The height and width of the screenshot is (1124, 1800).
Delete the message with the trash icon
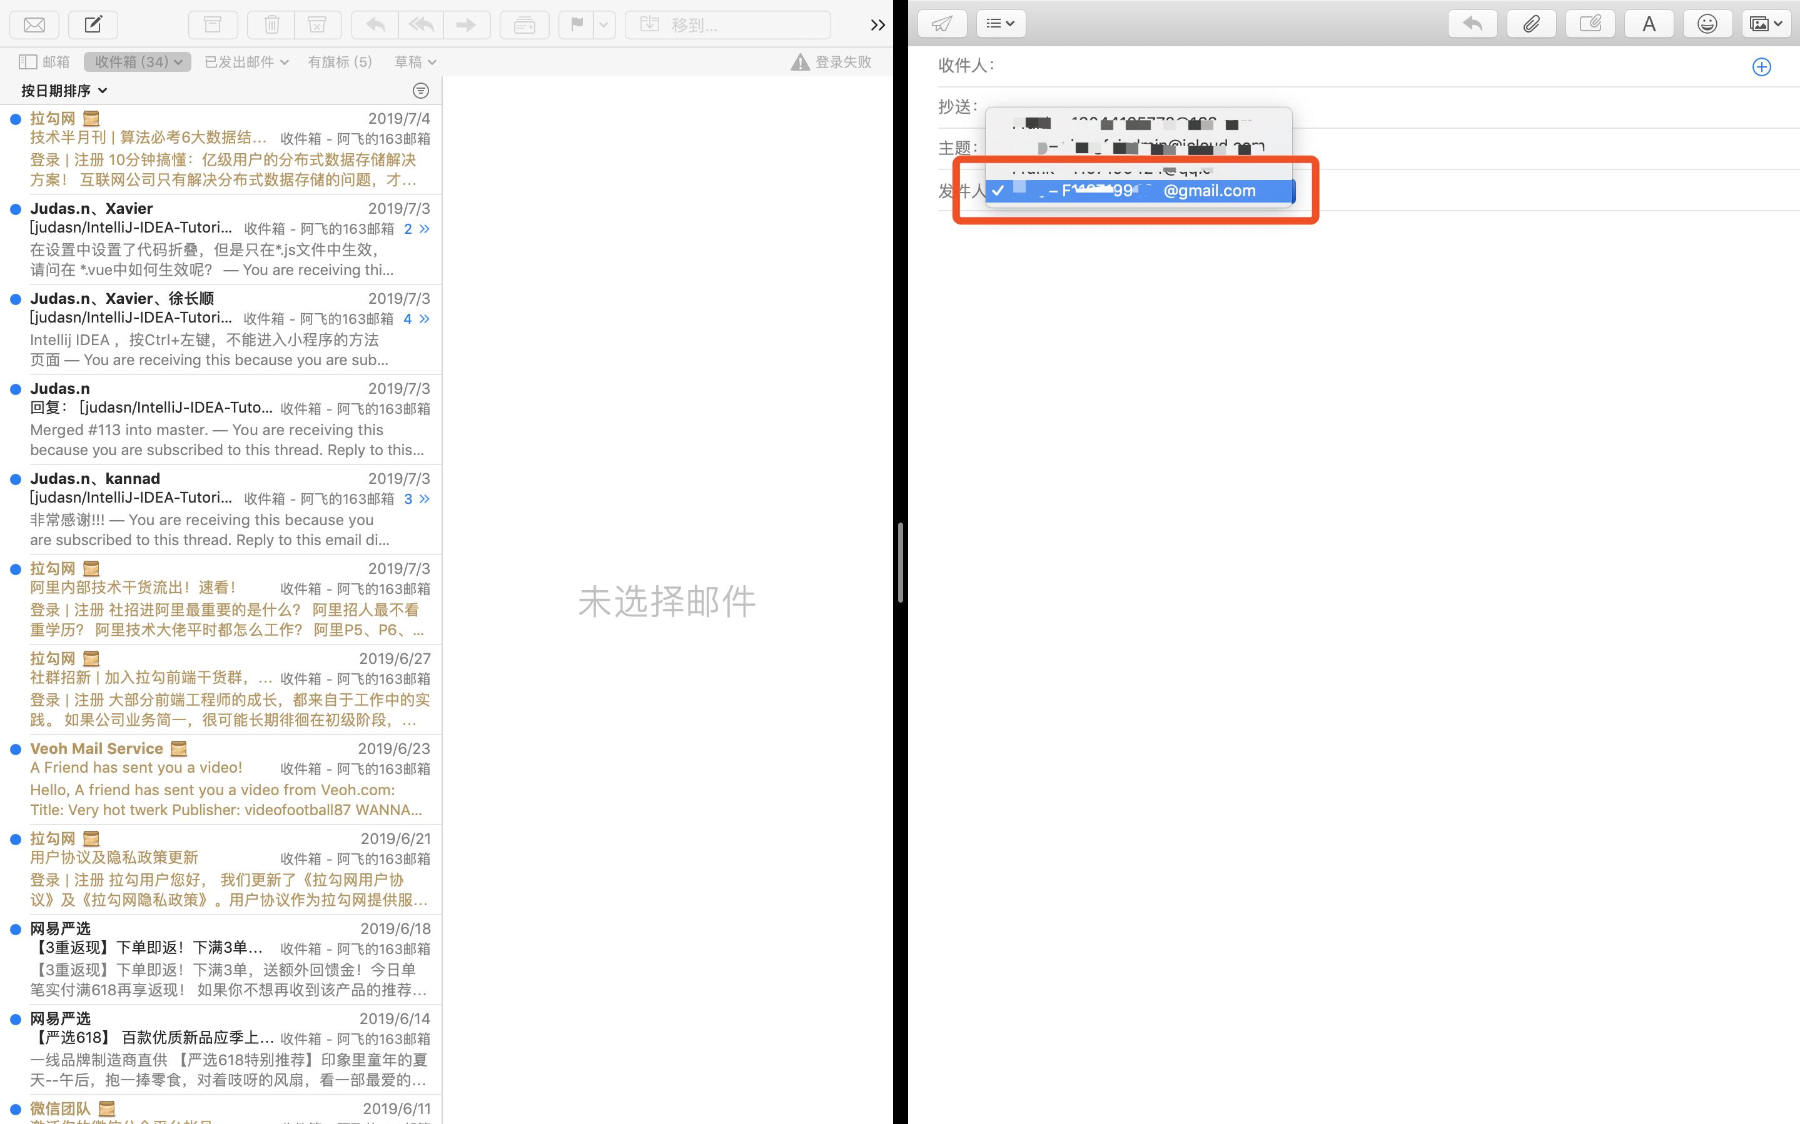(271, 24)
